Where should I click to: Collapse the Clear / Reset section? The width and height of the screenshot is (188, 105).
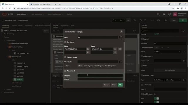pyautogui.click(x=65, y=57)
